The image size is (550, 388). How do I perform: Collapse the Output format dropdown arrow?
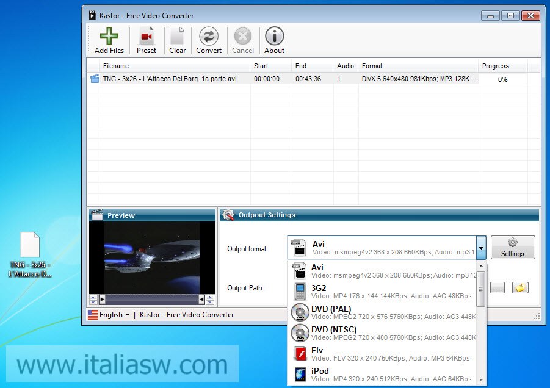(x=481, y=248)
